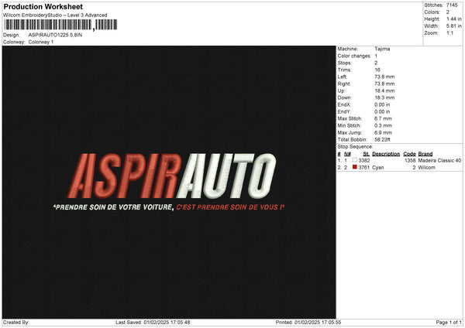Click the Total Bobbin value 58.23ft
Image resolution: width=465 pixels, height=328 pixels.
tap(382, 140)
